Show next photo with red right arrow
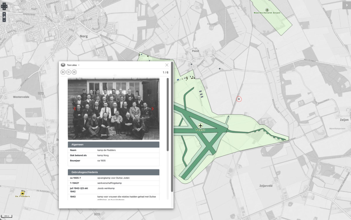Screen dimensions: 351x220 coord(153,109)
